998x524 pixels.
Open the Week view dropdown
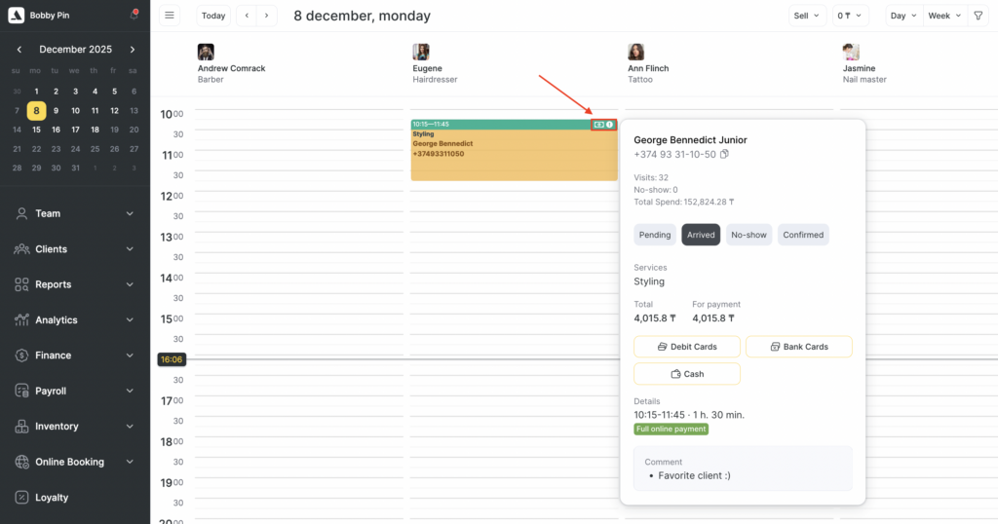point(944,16)
